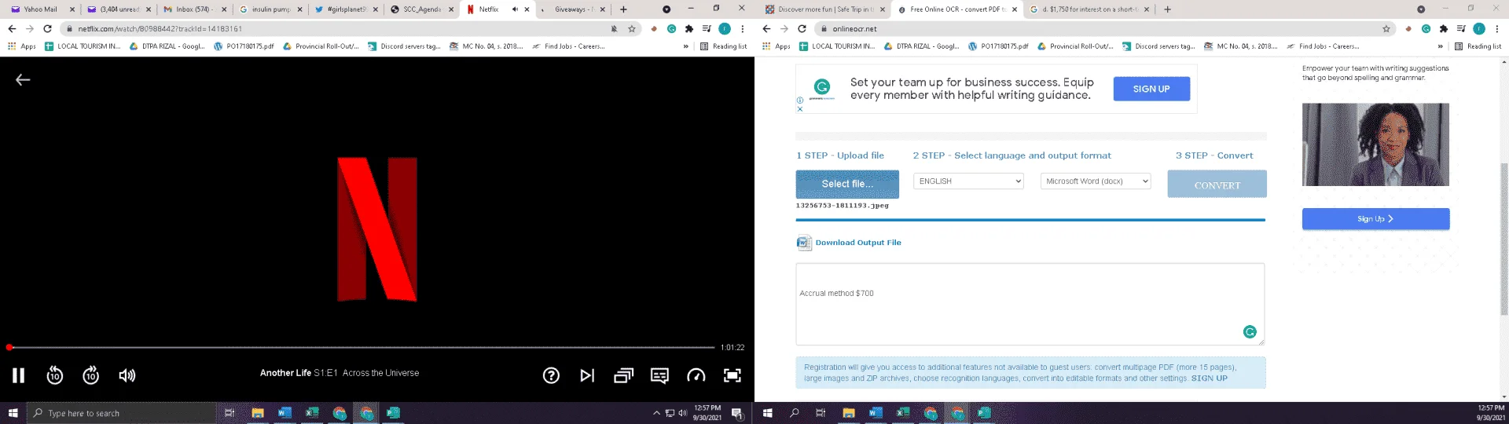Viewport: 1509px width, 424px height.
Task: Go back using Netflix player back arrow
Action: [23, 79]
